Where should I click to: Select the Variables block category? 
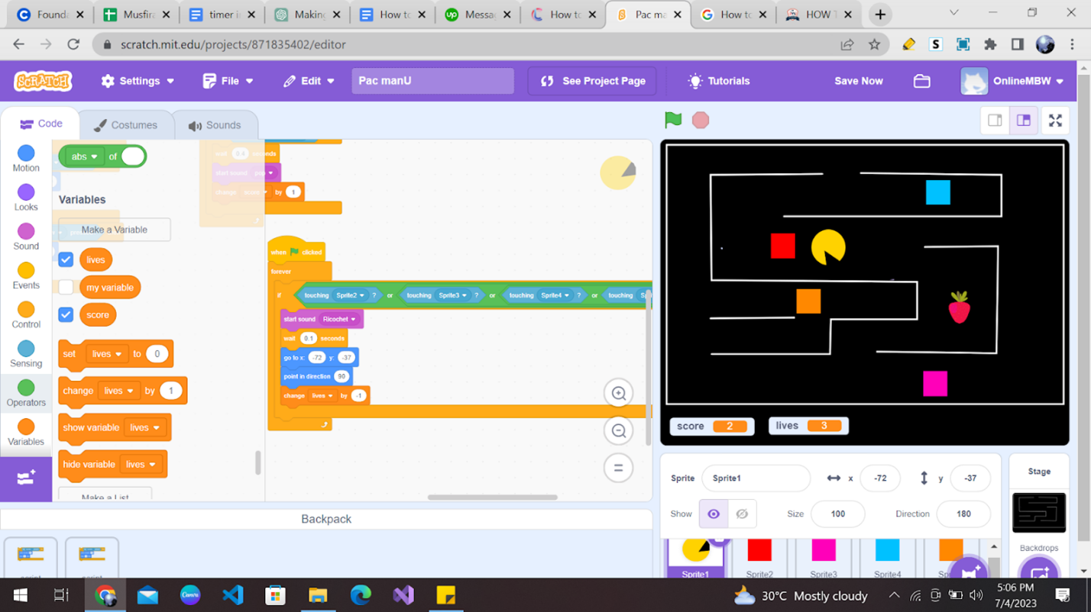pos(26,432)
